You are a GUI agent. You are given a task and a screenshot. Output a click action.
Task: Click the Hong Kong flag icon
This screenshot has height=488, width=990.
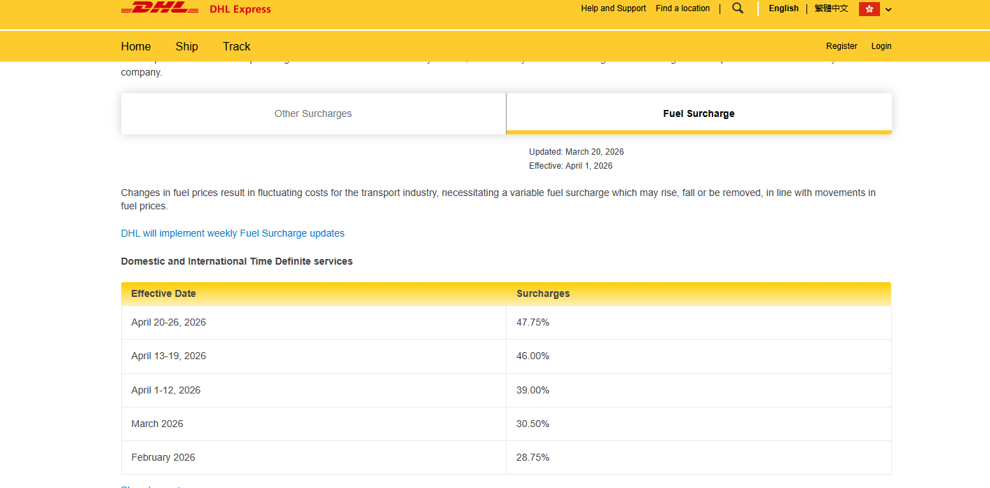click(x=868, y=8)
